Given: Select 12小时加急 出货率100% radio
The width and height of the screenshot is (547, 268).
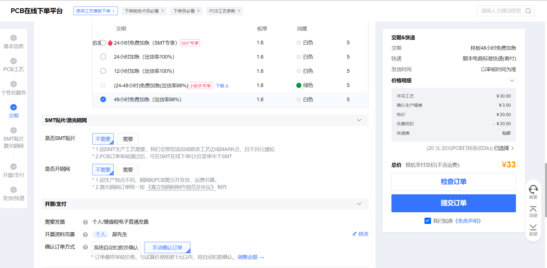Looking at the screenshot, I should pyautogui.click(x=103, y=71).
